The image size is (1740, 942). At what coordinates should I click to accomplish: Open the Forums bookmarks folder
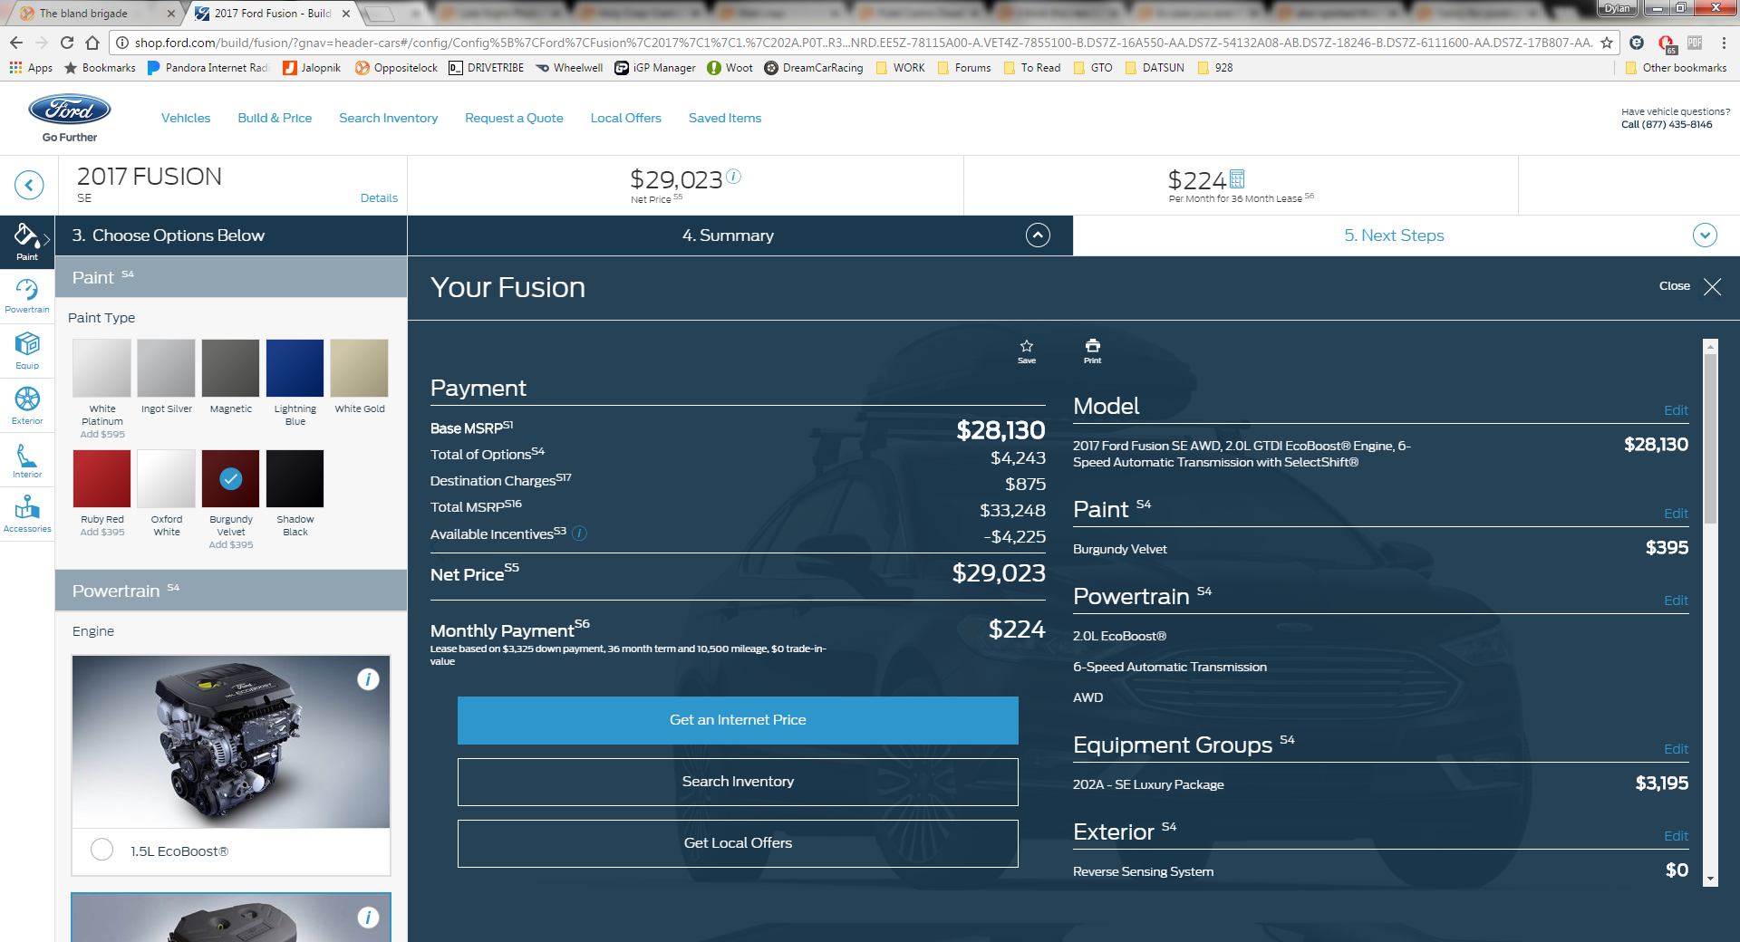pyautogui.click(x=964, y=68)
